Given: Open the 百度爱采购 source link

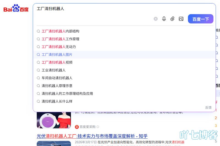Looking at the screenshot, I should pyautogui.click(x=87, y=127).
